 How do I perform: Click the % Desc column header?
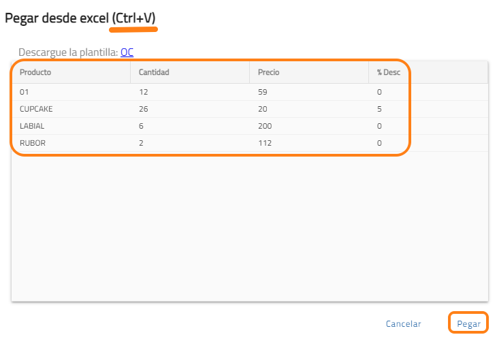pos(388,72)
